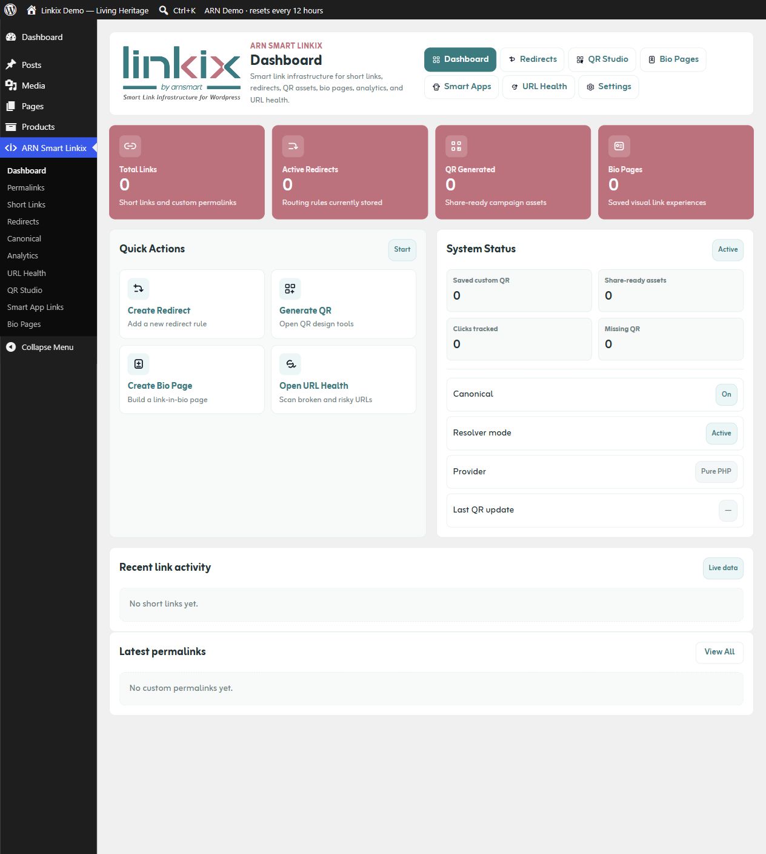Click the Collapse Menu arrow icon
Screen dimensions: 766x854
11,347
